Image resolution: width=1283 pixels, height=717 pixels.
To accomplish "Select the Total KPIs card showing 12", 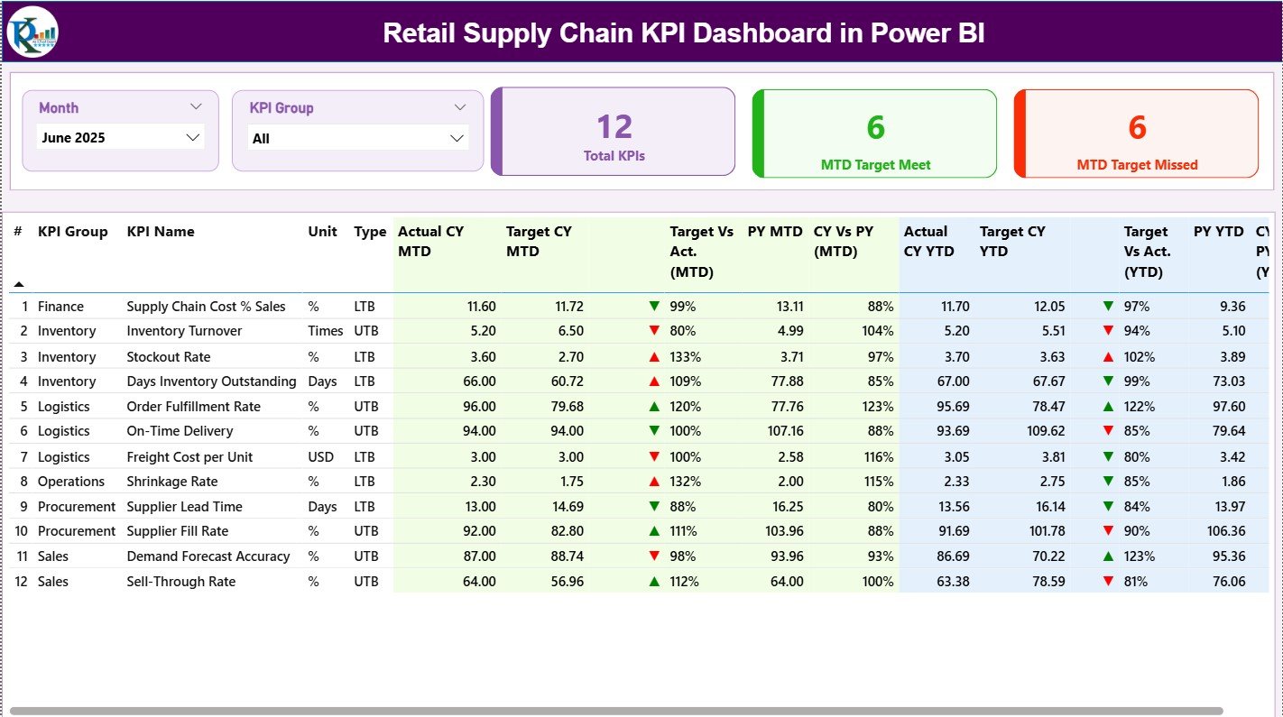I will pos(613,131).
